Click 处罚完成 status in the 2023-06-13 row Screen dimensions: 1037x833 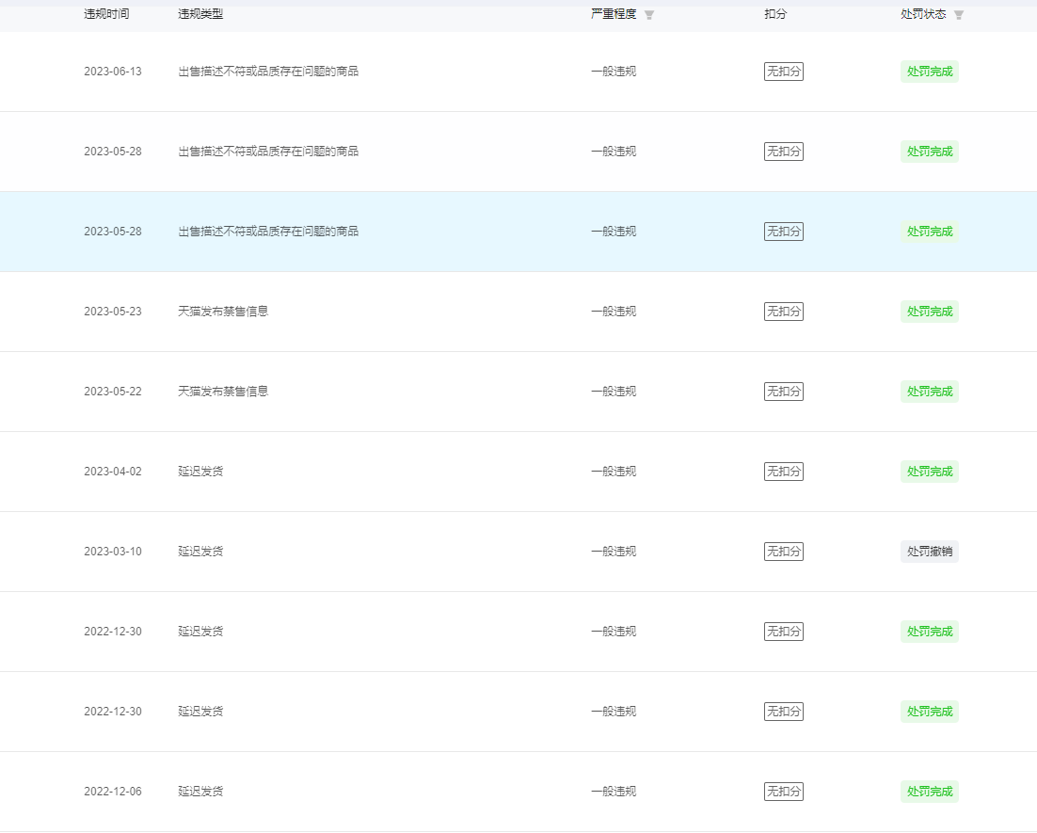point(929,72)
